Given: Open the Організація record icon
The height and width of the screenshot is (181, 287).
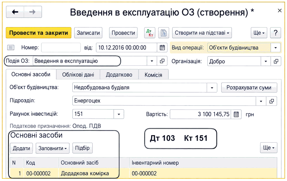Looking at the screenshot, I should coord(276,61).
